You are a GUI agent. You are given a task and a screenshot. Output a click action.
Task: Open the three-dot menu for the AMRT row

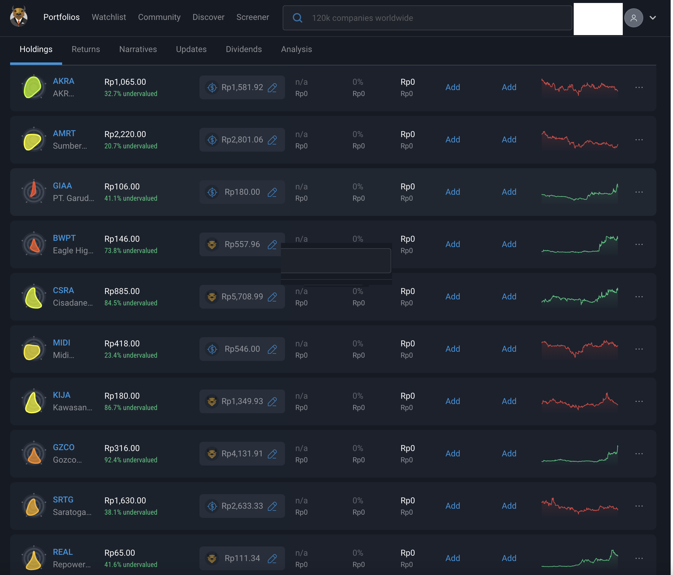[639, 140]
